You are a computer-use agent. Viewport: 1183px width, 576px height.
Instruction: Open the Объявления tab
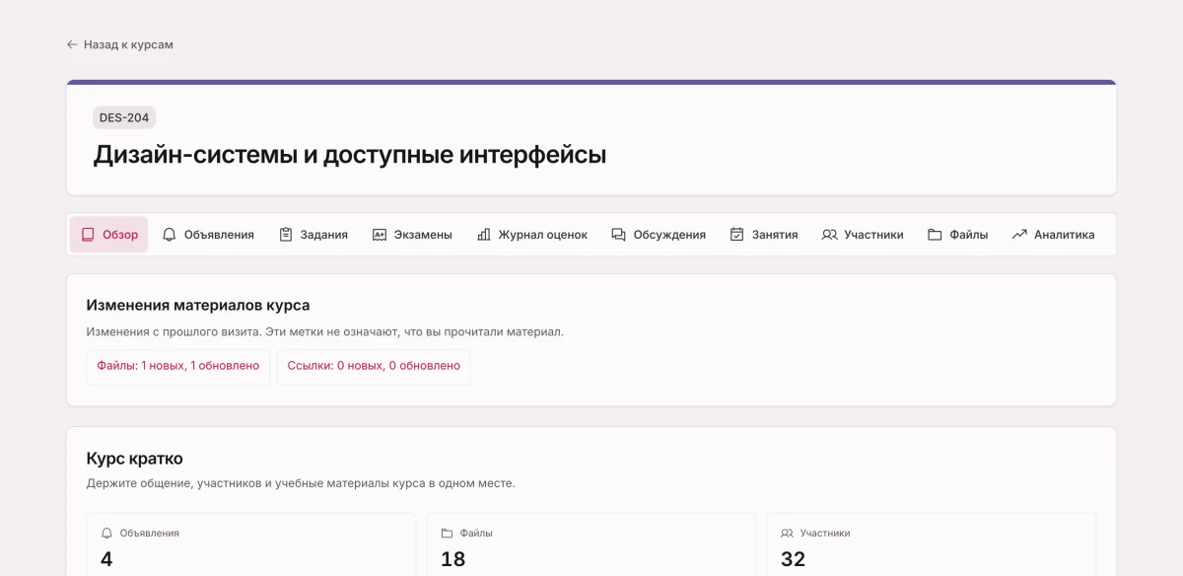click(208, 235)
